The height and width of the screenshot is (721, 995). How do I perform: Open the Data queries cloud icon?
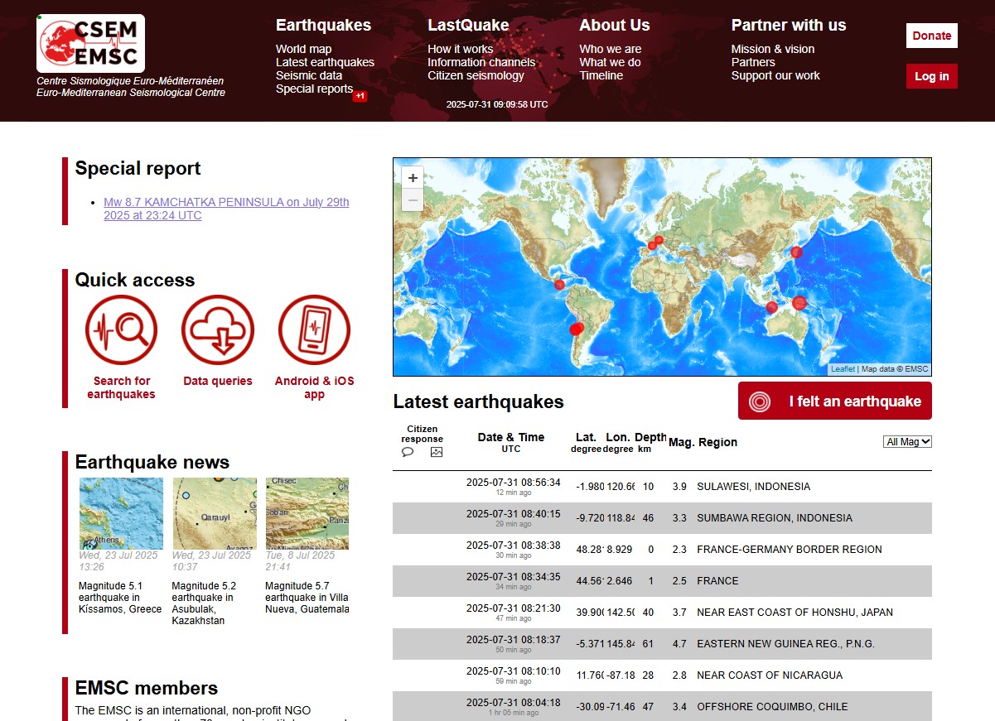pos(218,330)
